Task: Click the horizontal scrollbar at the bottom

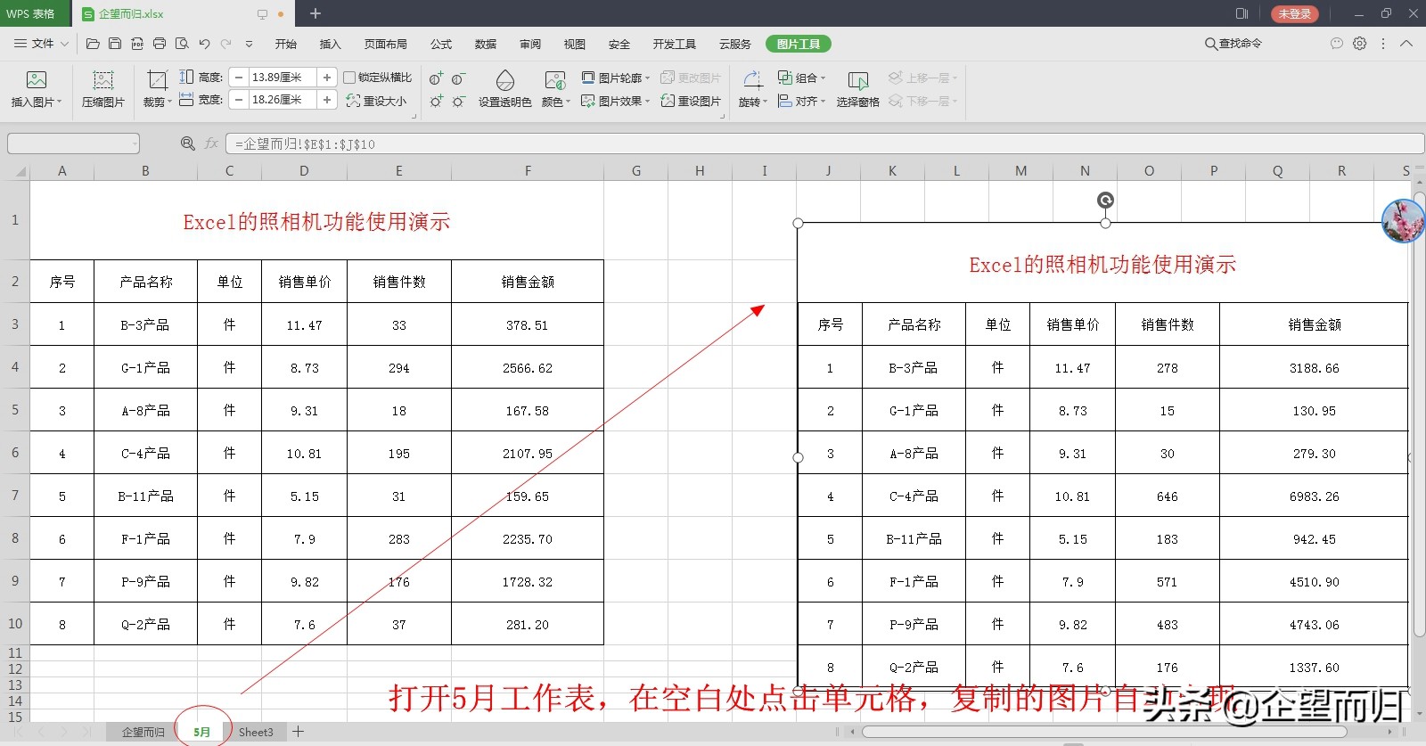Action: pos(1103,732)
